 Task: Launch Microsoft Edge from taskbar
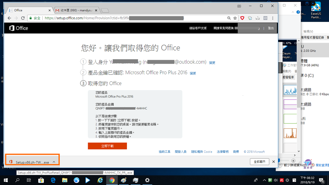pyautogui.click(x=53, y=180)
